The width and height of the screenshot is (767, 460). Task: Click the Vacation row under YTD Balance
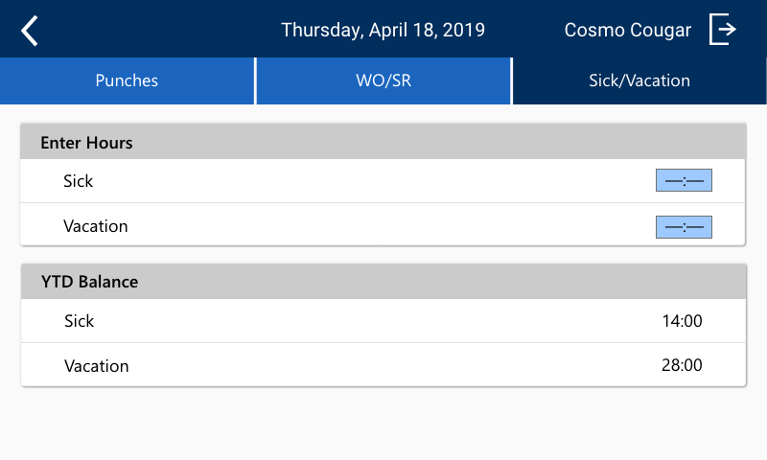tap(383, 365)
